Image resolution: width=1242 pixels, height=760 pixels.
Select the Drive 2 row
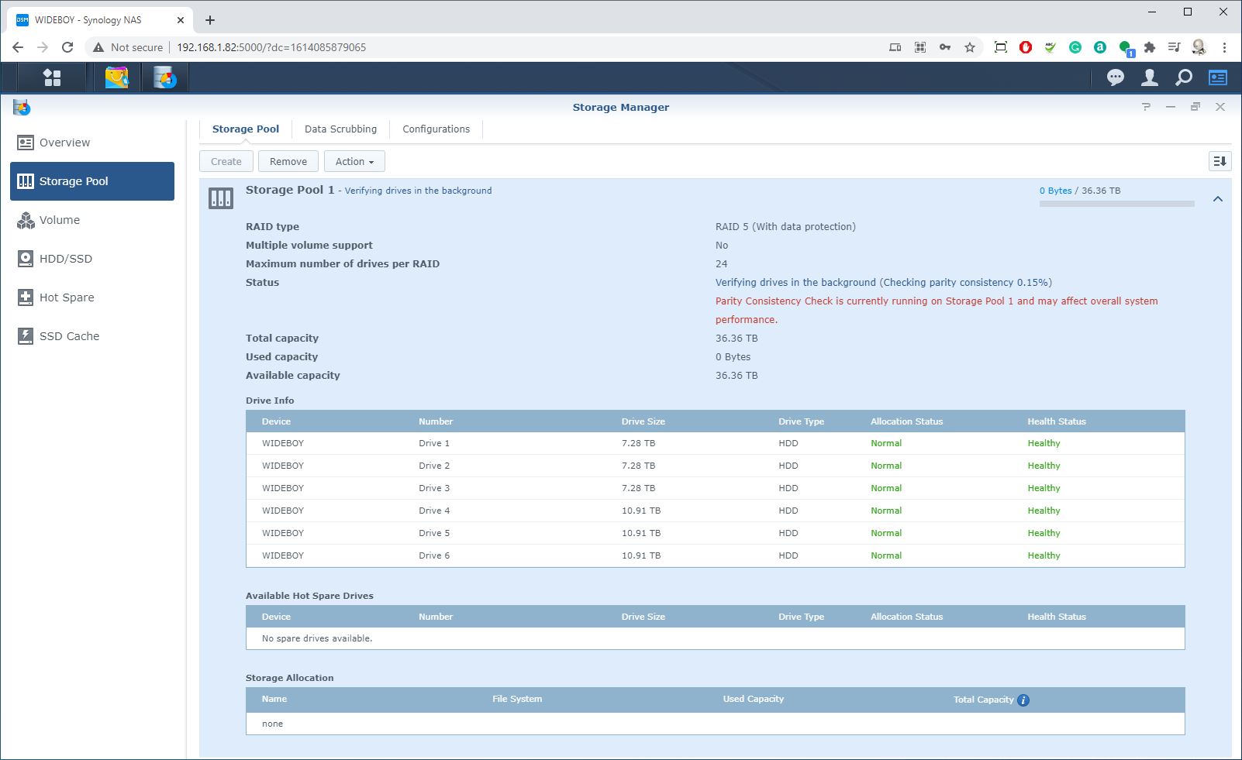click(715, 466)
